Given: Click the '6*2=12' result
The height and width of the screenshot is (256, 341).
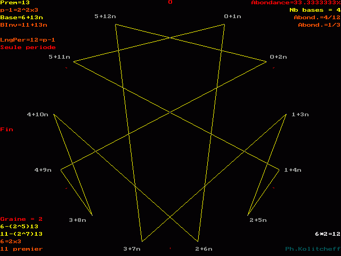Looking at the screenshot, I should coord(327,234).
